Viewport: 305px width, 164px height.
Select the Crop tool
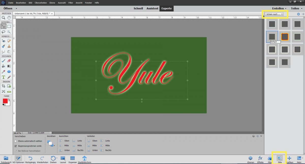click(x=4, y=86)
